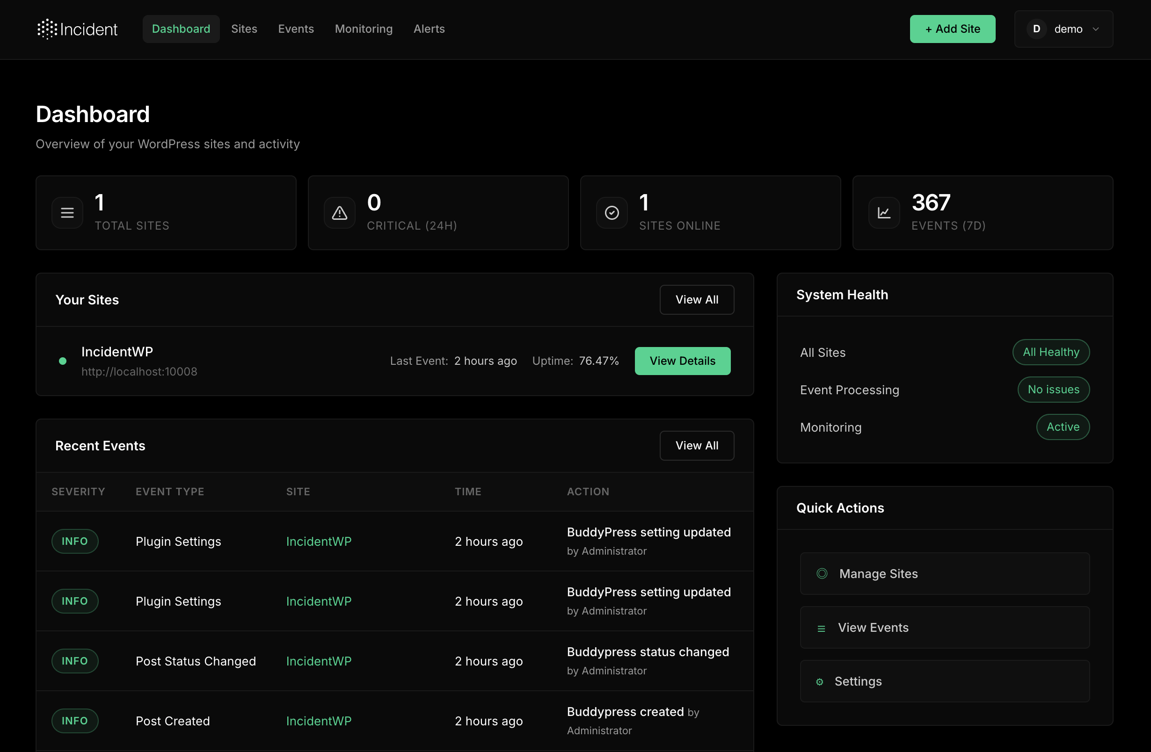Toggle the No issues badge for Event Processing
Viewport: 1151px width, 752px height.
click(x=1053, y=390)
